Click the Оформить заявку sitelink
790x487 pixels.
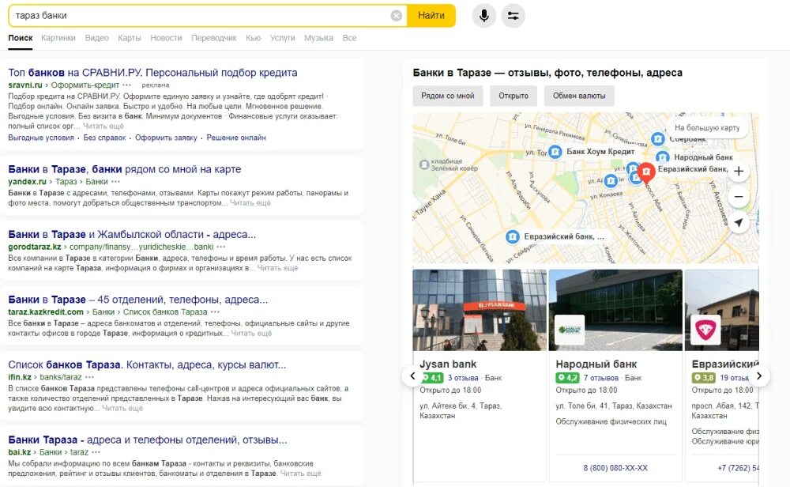pos(166,138)
